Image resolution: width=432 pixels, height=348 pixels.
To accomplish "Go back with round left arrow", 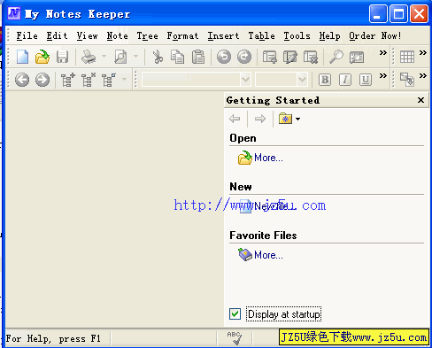I will (22, 80).
